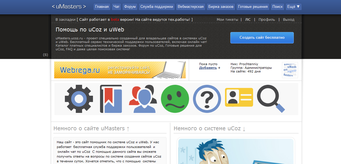Image resolution: width=341 pixels, height=164 pixels.
Task: Click the yellow ID card icon
Action: 239,97
